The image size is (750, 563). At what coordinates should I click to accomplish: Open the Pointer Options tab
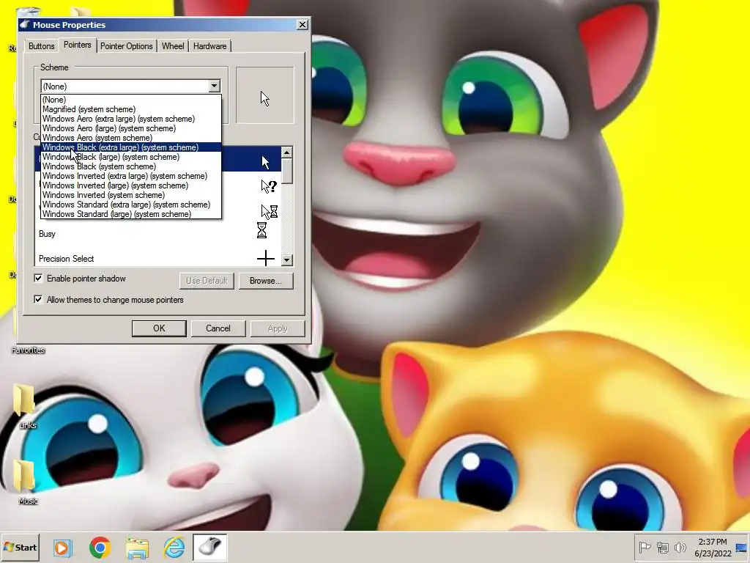pos(126,46)
